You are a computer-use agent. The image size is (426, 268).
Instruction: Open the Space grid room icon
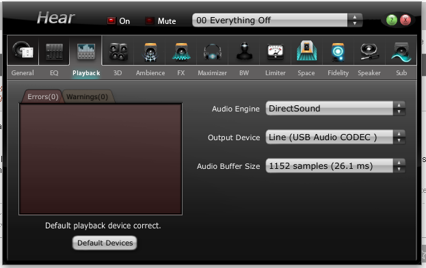306,51
